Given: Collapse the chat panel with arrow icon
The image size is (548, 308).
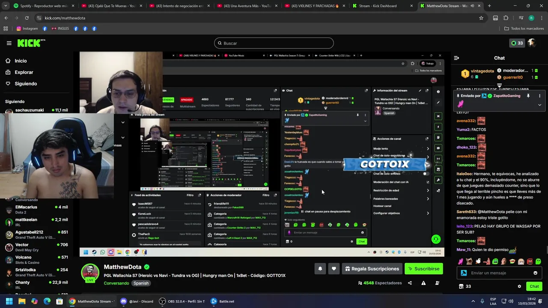Looking at the screenshot, I should point(456,58).
